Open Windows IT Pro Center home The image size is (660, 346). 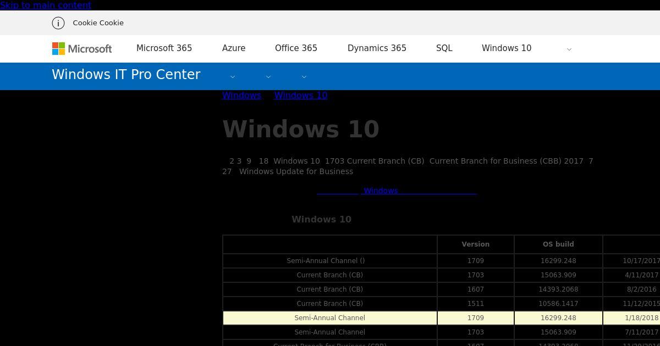point(126,75)
